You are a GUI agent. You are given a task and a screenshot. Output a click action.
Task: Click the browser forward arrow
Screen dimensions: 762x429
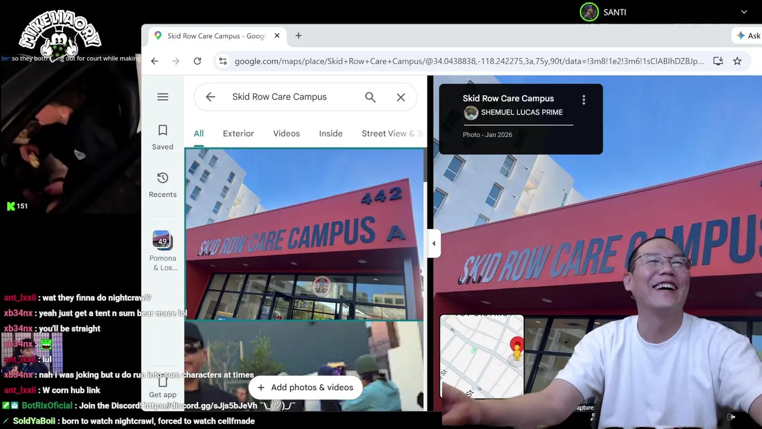[x=176, y=61]
